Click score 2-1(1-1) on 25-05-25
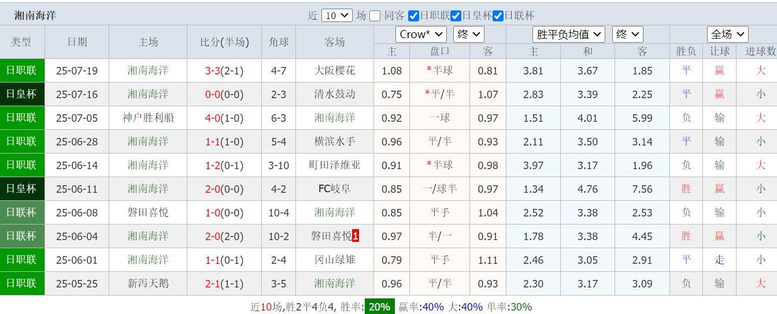The height and width of the screenshot is (314, 777). pyautogui.click(x=224, y=284)
